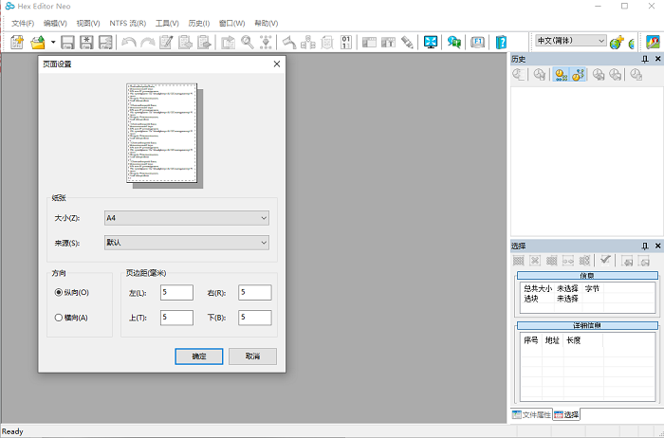Click the Find magnifier toolbar icon
664x438 pixels.
click(x=247, y=42)
